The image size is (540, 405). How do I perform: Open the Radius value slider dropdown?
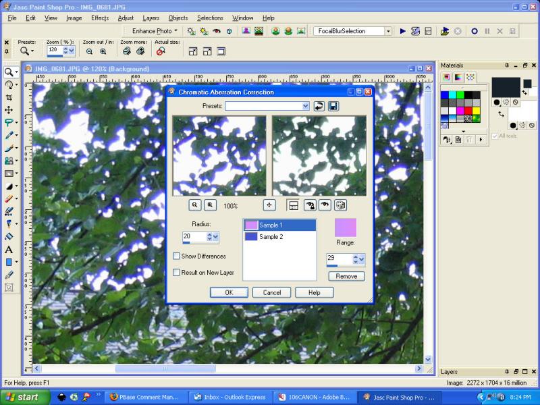[x=215, y=237]
